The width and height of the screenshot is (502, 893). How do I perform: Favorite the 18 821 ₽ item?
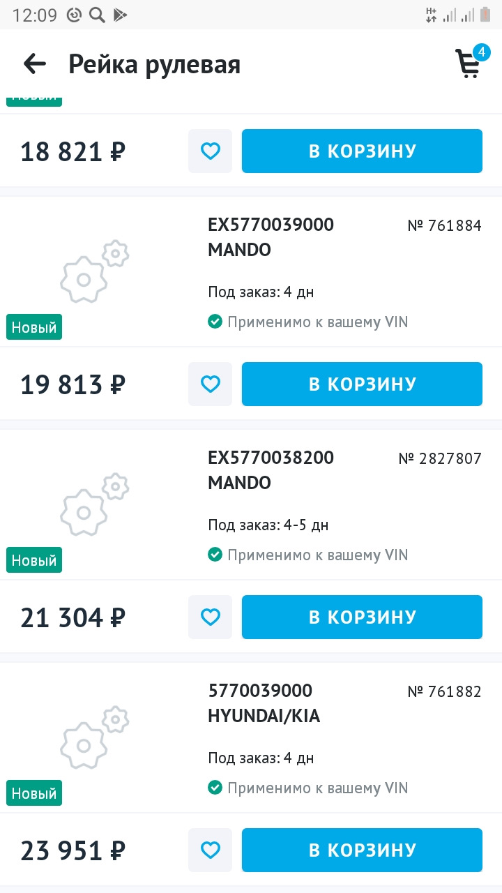click(x=210, y=151)
